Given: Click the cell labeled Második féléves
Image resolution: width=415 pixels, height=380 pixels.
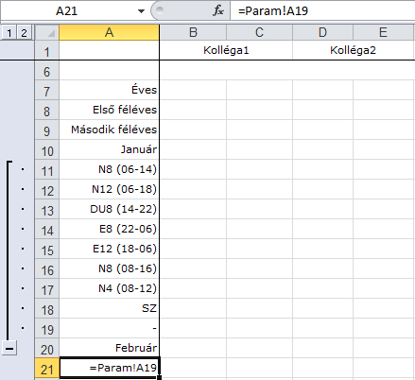Looking at the screenshot, I should click(109, 130).
